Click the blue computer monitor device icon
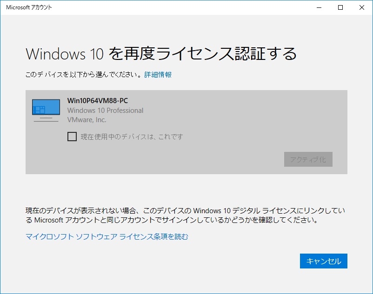The image size is (373, 294). [46, 111]
